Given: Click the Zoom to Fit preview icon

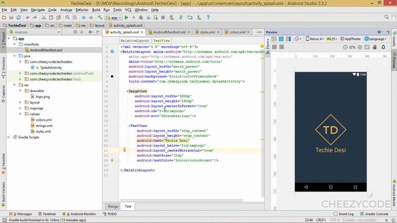Looking at the screenshot, I should (x=367, y=47).
